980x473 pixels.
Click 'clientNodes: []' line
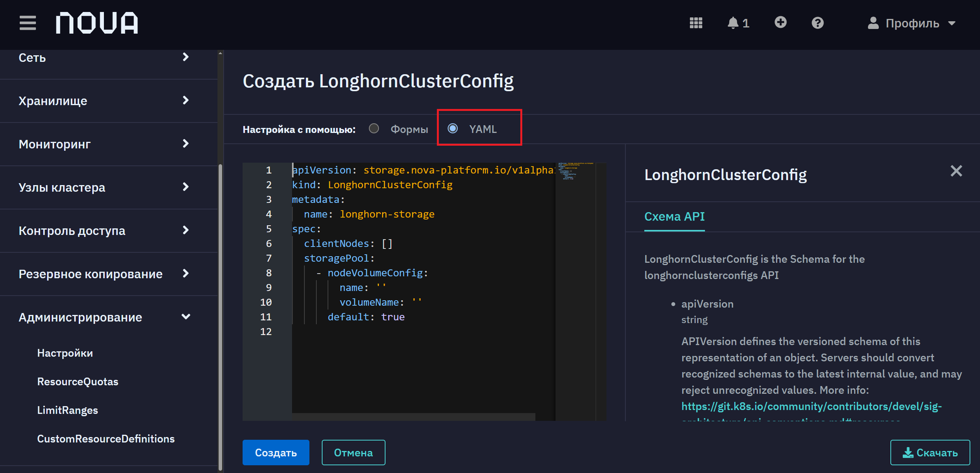point(348,243)
